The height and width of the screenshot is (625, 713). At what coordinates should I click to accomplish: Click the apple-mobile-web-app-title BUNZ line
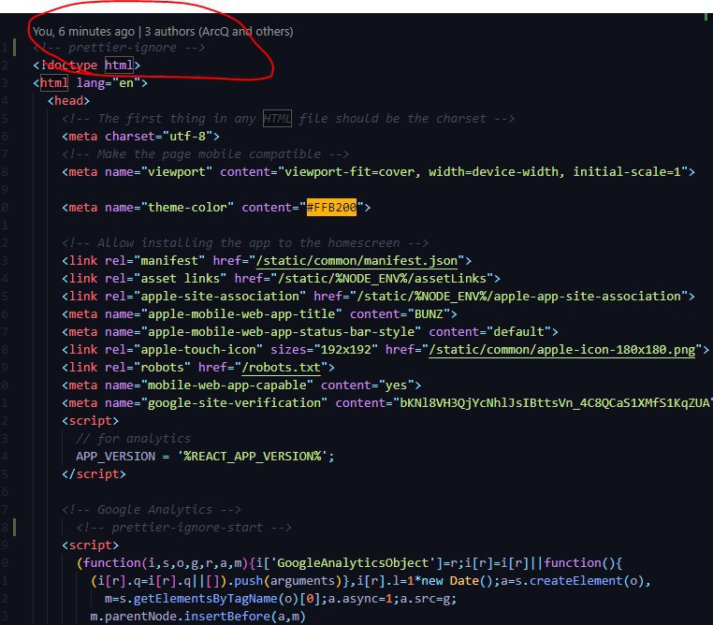pyautogui.click(x=259, y=314)
